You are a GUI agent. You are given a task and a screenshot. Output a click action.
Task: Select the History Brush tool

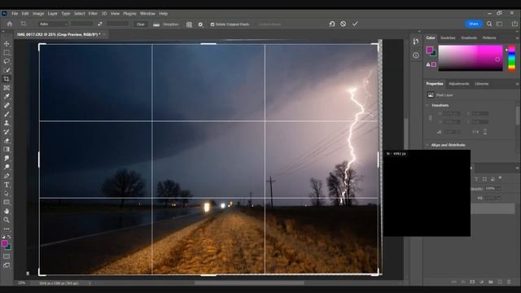[x=7, y=132]
